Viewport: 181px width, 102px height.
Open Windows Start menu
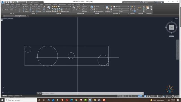(2, 100)
